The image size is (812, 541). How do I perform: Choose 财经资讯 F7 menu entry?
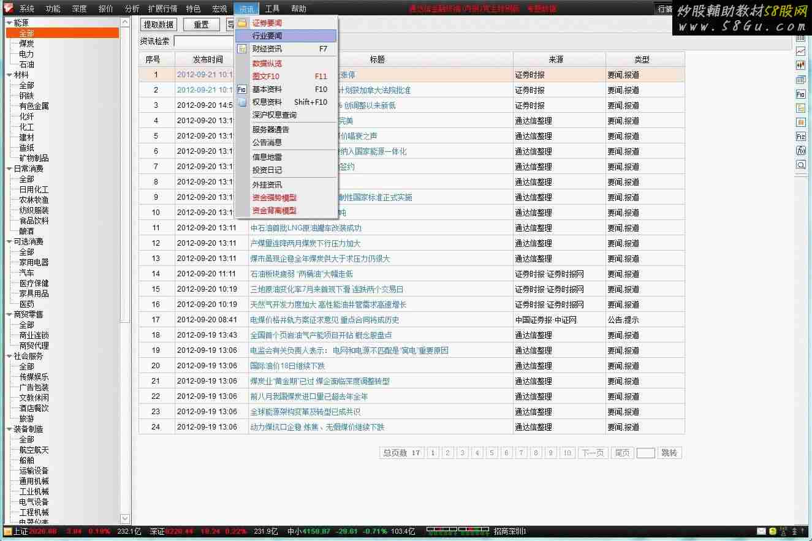286,49
